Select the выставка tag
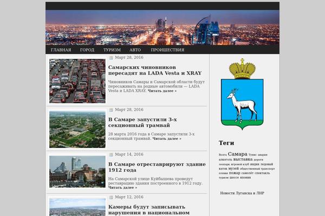This screenshot has width=325, height=216. [x=243, y=159]
